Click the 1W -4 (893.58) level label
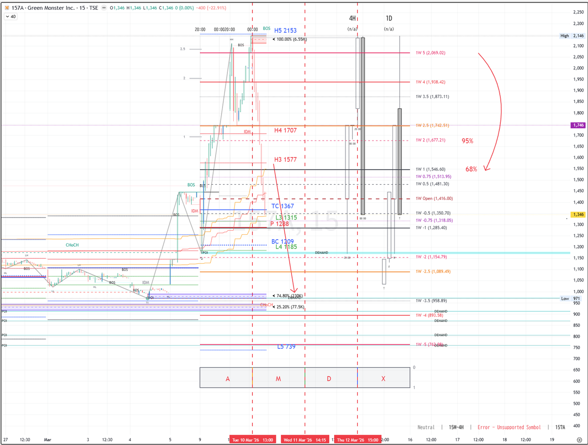The height and width of the screenshot is (445, 588). 429,315
